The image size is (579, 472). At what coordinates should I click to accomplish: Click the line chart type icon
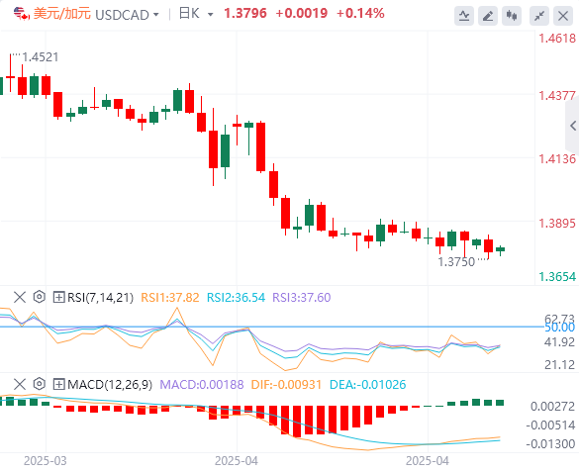point(464,16)
